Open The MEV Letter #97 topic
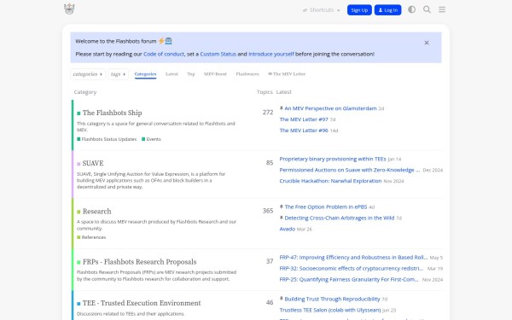 (x=304, y=119)
